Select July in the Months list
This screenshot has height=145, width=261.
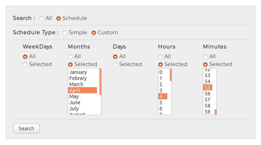point(83,109)
